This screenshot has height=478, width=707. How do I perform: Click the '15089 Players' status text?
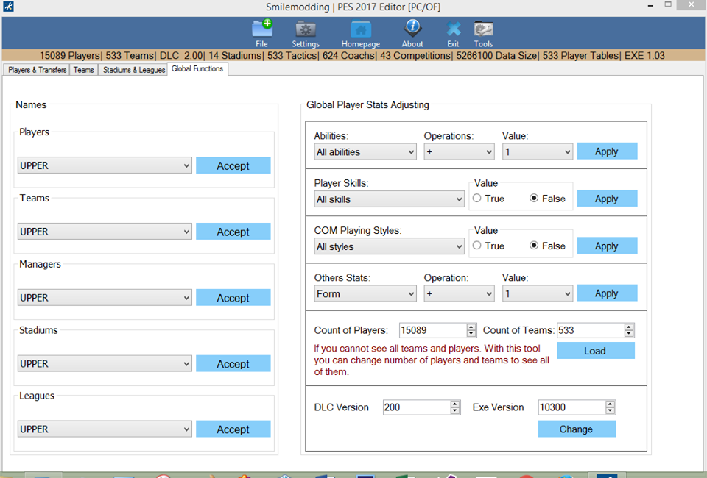pos(69,55)
